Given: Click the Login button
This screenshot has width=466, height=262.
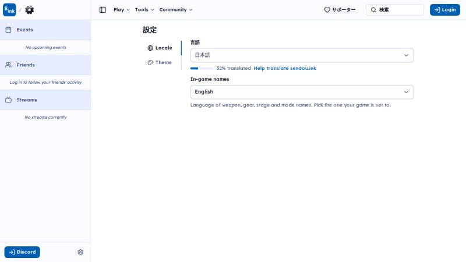Looking at the screenshot, I should [445, 10].
